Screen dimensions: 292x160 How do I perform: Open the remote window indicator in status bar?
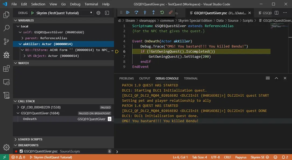(x=5, y=157)
